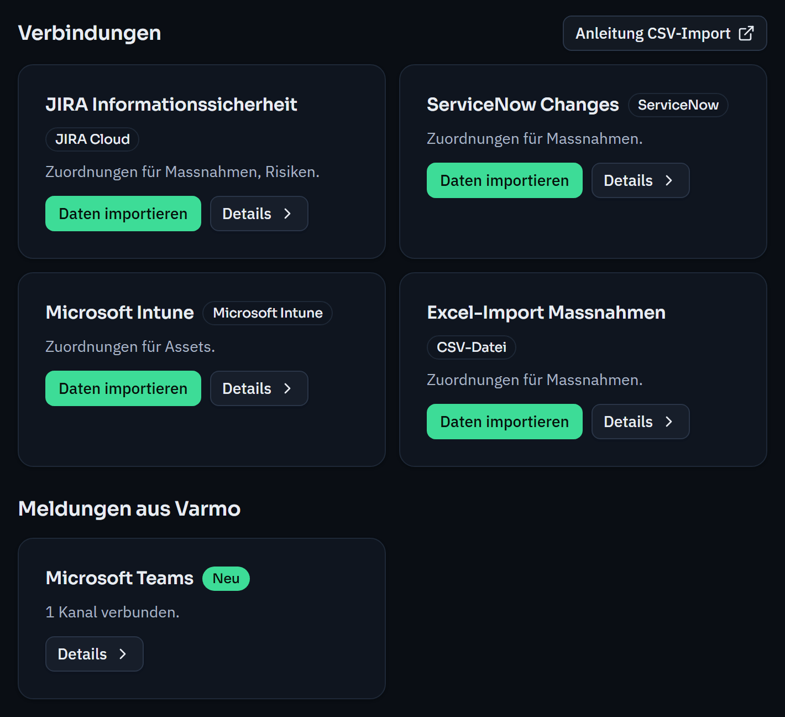
Task: Click chevron in ServiceNow Changes Details button
Action: point(668,180)
